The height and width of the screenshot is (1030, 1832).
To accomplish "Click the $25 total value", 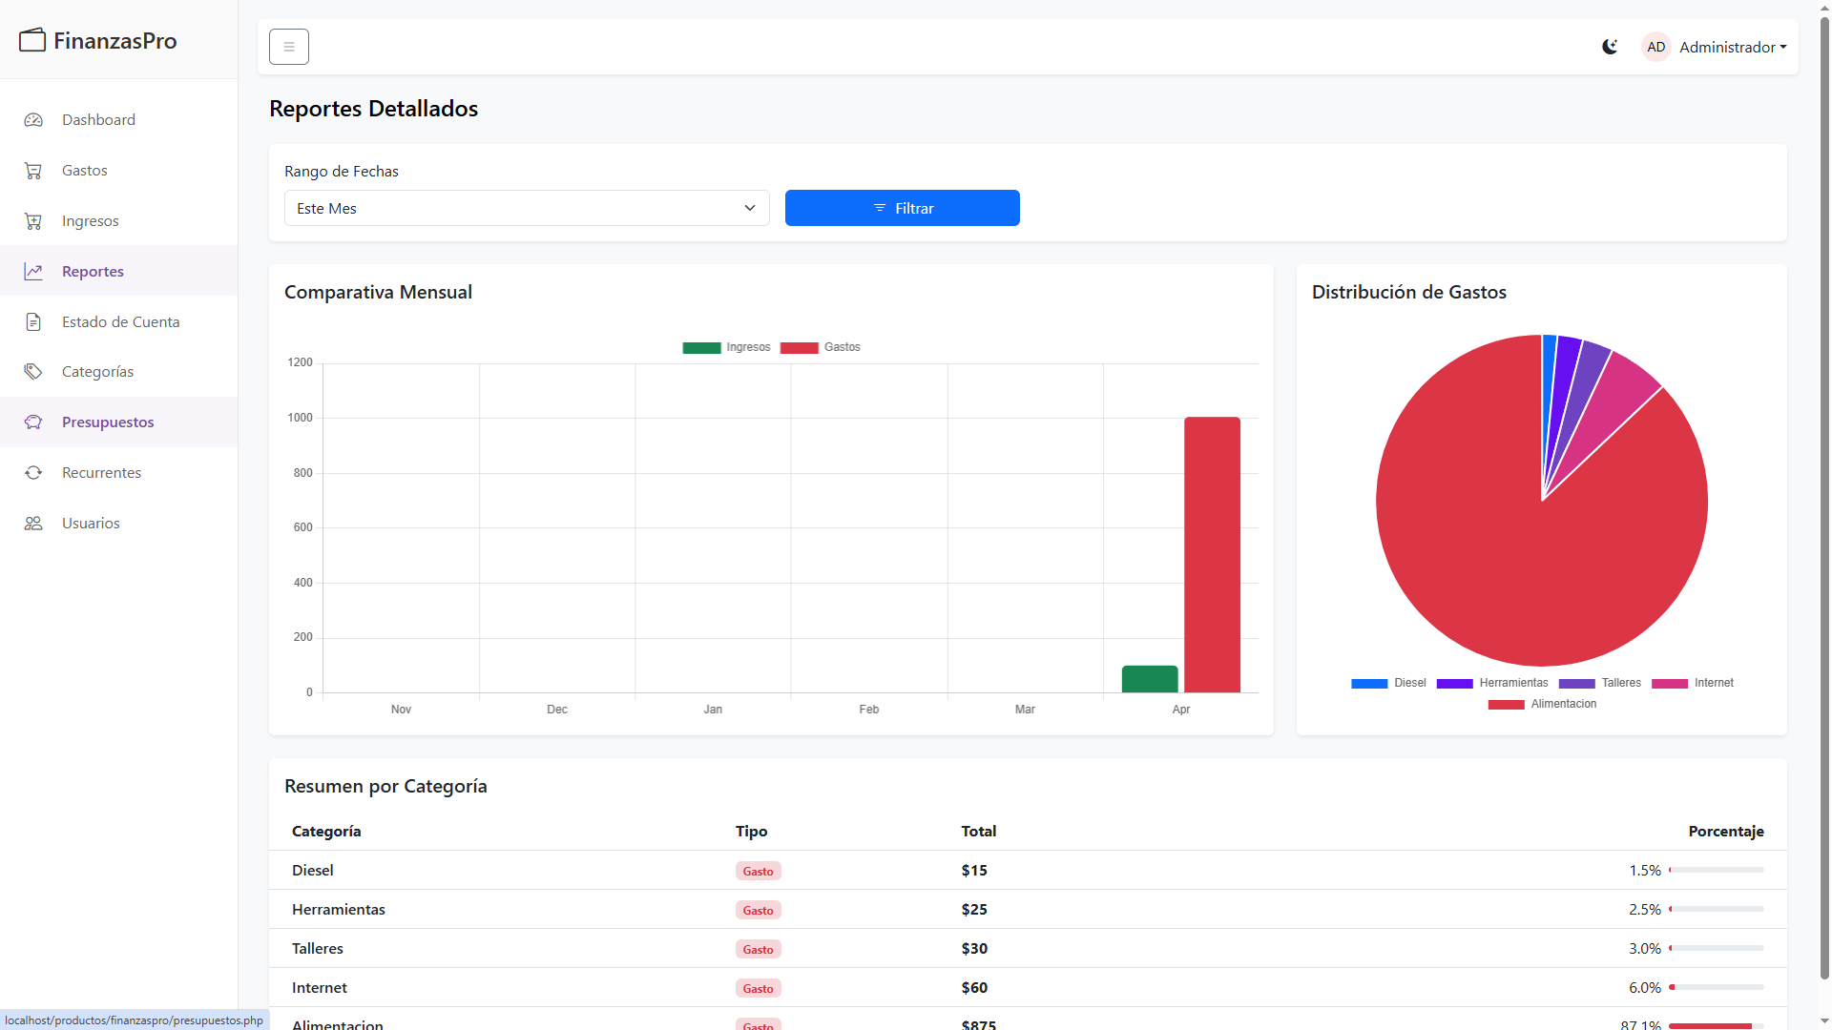I will [974, 910].
